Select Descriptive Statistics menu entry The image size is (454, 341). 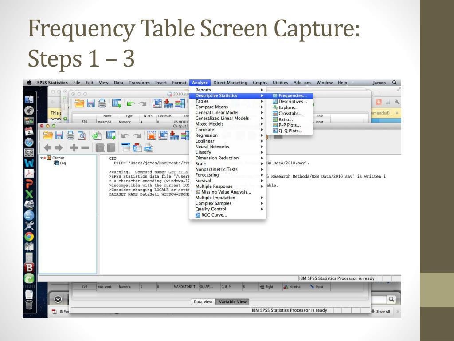pos(227,95)
